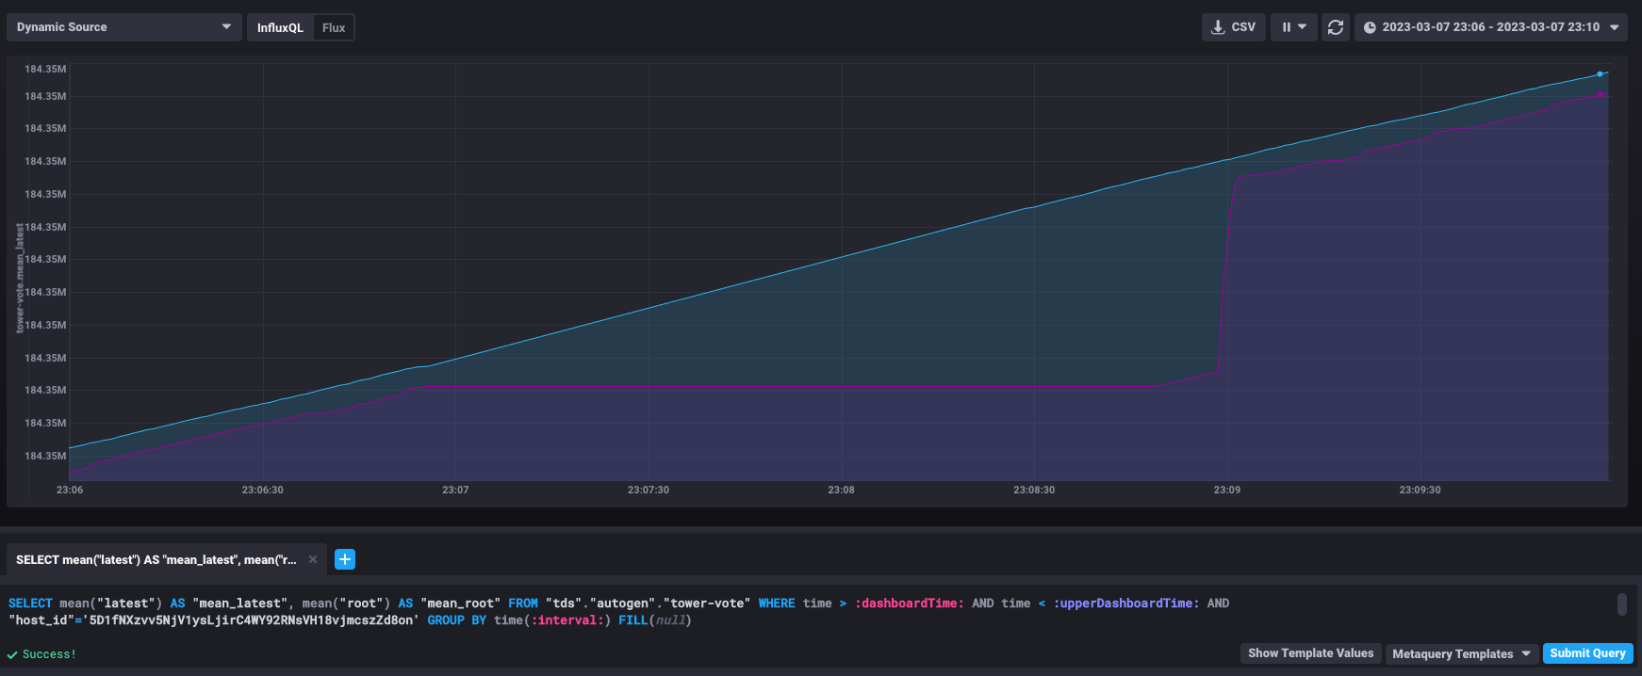Close the mean_latest query tab

click(x=313, y=559)
